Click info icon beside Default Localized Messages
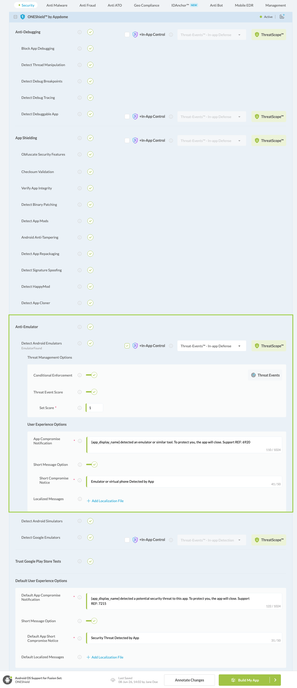297x688 pixels. (80, 657)
